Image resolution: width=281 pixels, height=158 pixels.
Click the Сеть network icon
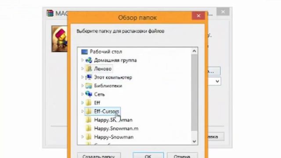(89, 94)
